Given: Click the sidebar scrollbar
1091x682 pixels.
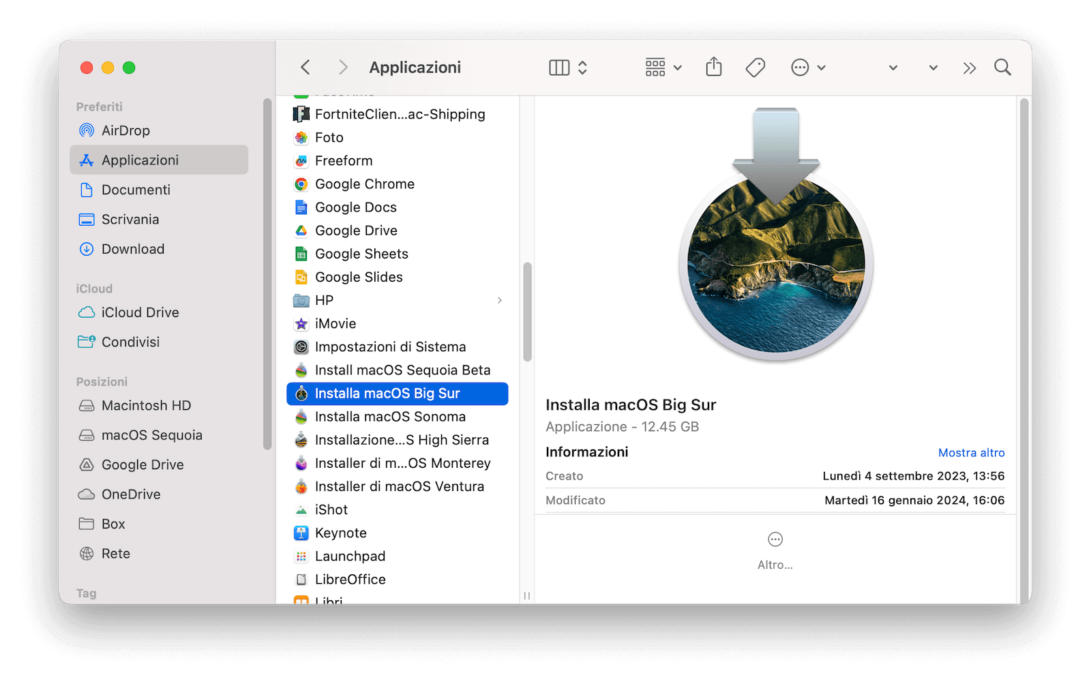Looking at the screenshot, I should [267, 273].
